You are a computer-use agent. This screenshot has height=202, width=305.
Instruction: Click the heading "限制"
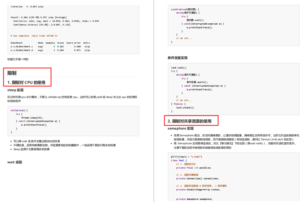pos(12,73)
